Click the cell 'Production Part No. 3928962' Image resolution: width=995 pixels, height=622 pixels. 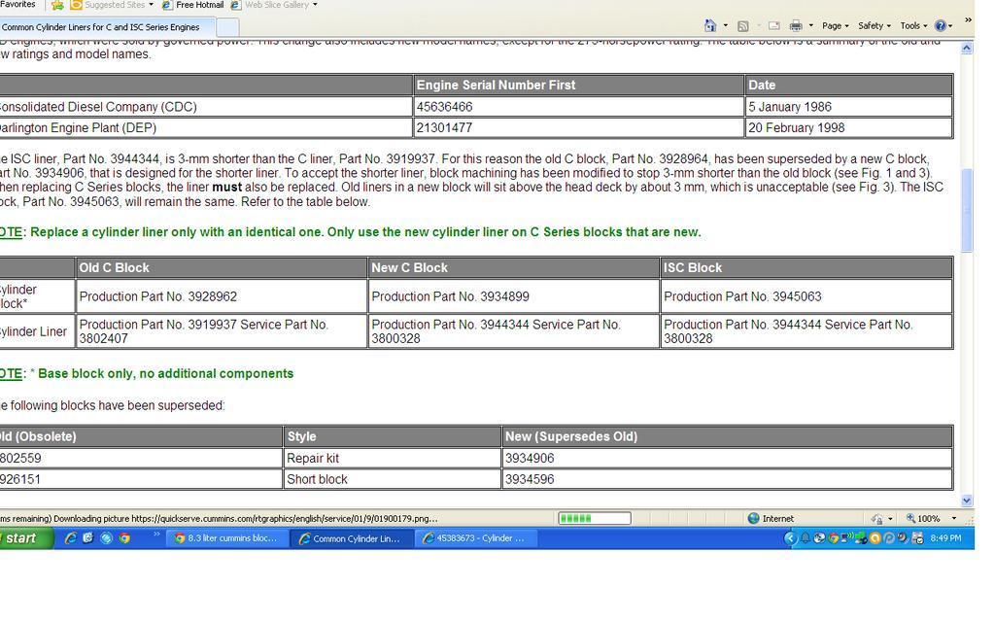(222, 296)
